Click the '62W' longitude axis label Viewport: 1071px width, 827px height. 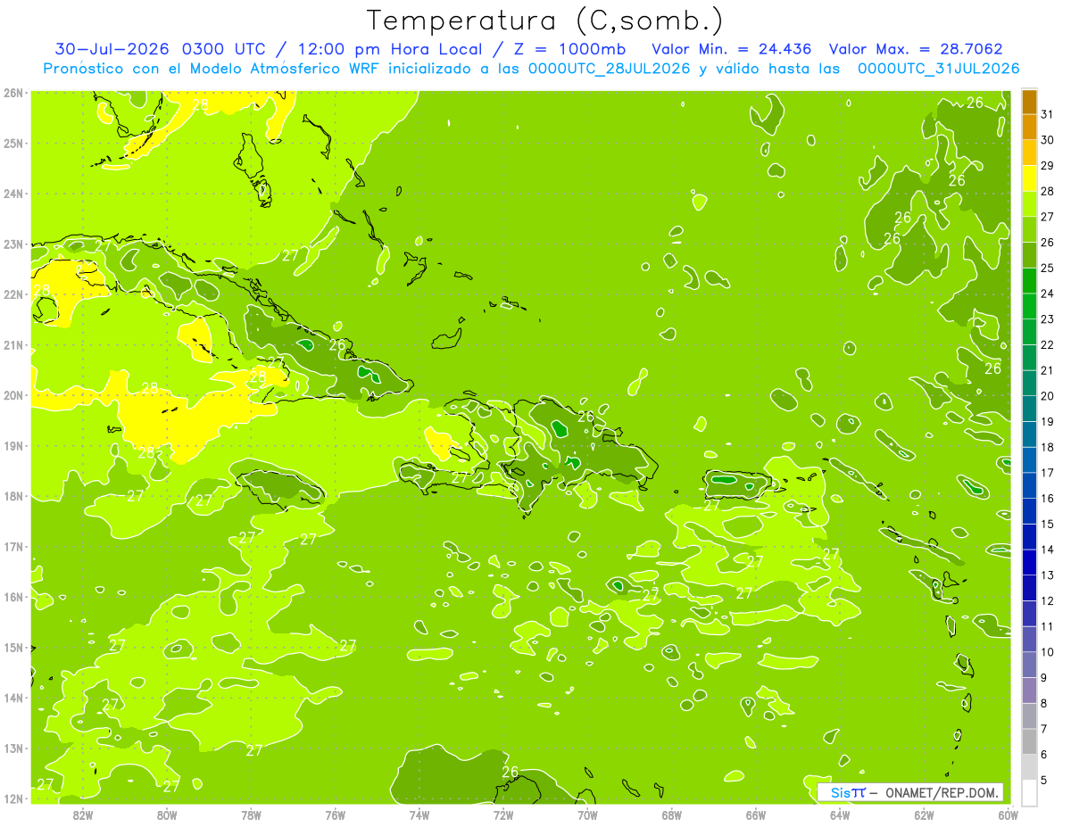click(x=924, y=815)
